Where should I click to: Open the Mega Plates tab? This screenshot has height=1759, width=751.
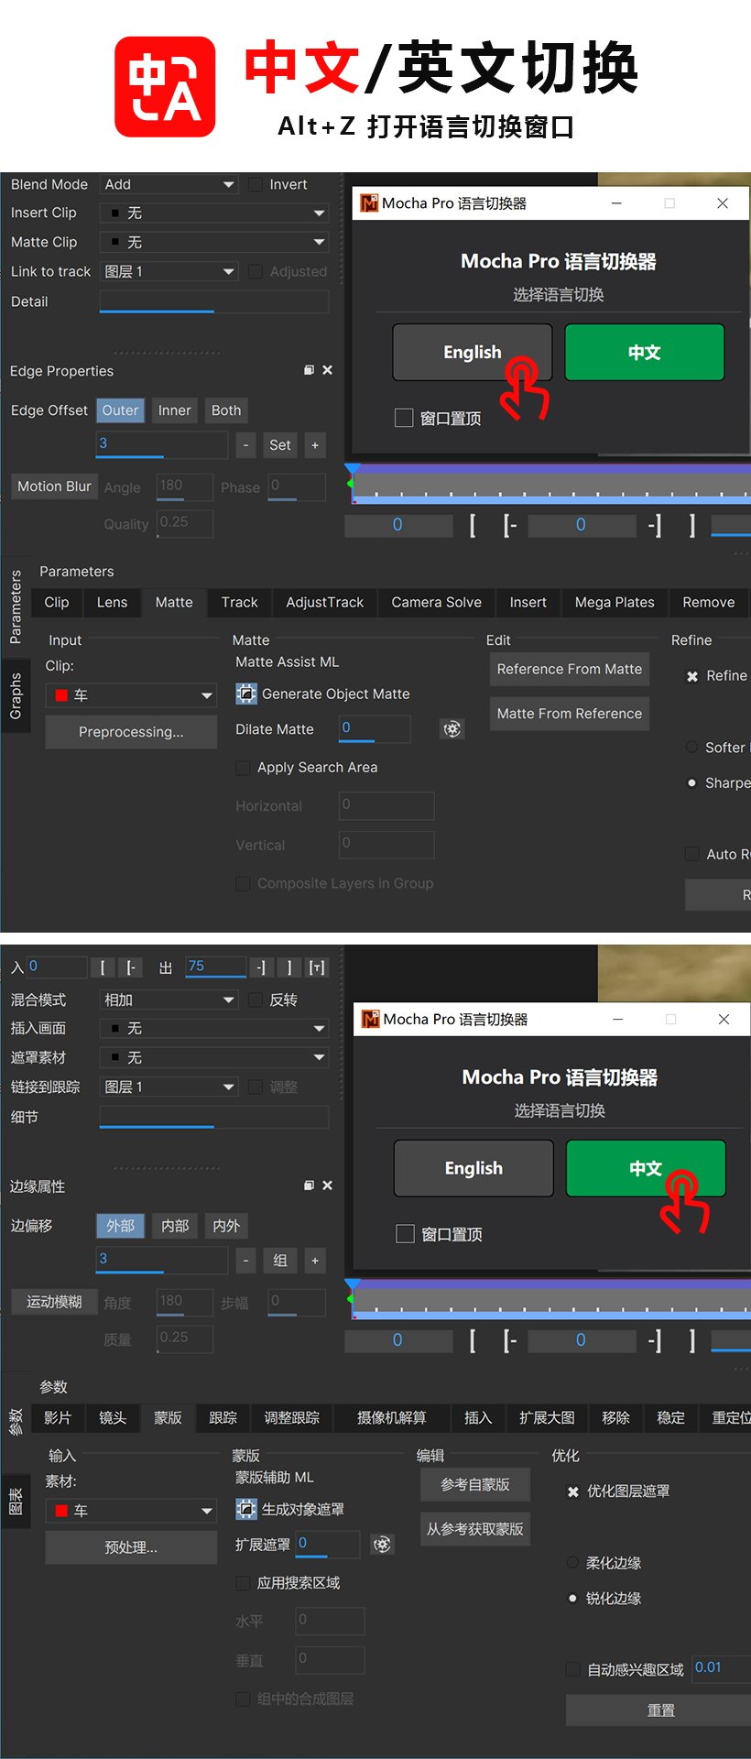(615, 602)
